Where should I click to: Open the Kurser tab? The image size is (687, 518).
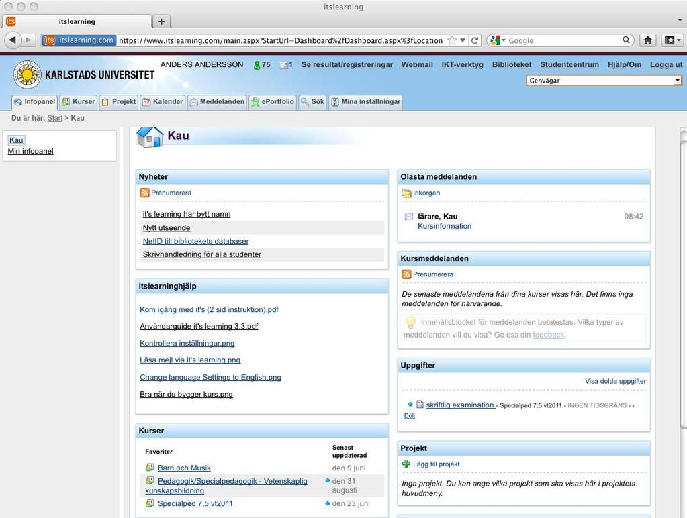(x=78, y=101)
